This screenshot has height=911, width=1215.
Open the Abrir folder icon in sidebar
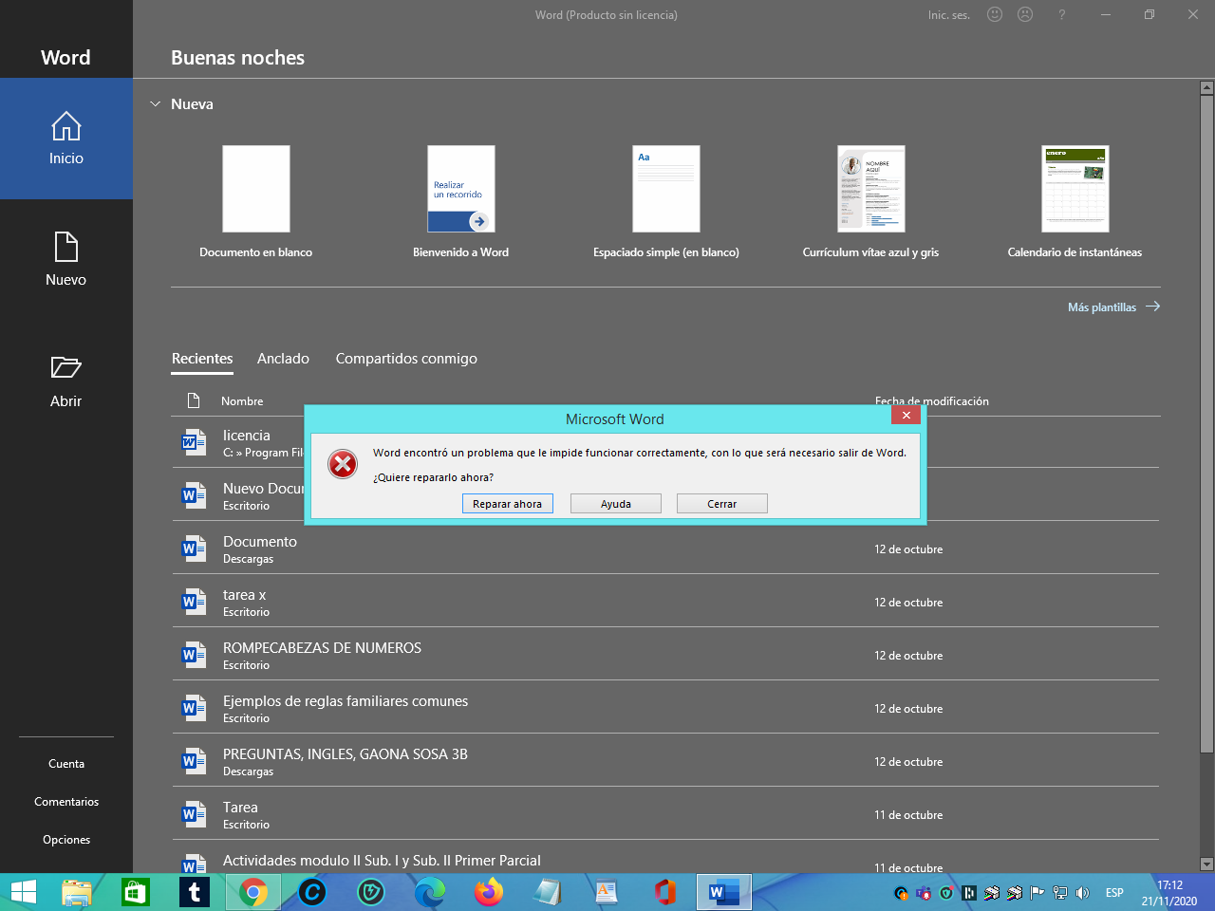(66, 367)
